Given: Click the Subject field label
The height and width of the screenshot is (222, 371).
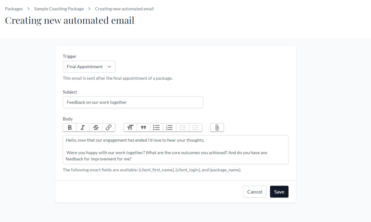Looking at the screenshot, I should point(70,92).
